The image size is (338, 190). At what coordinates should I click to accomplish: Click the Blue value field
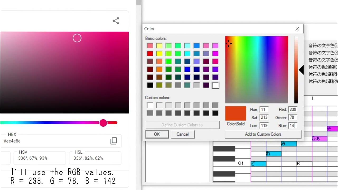pos(293,126)
